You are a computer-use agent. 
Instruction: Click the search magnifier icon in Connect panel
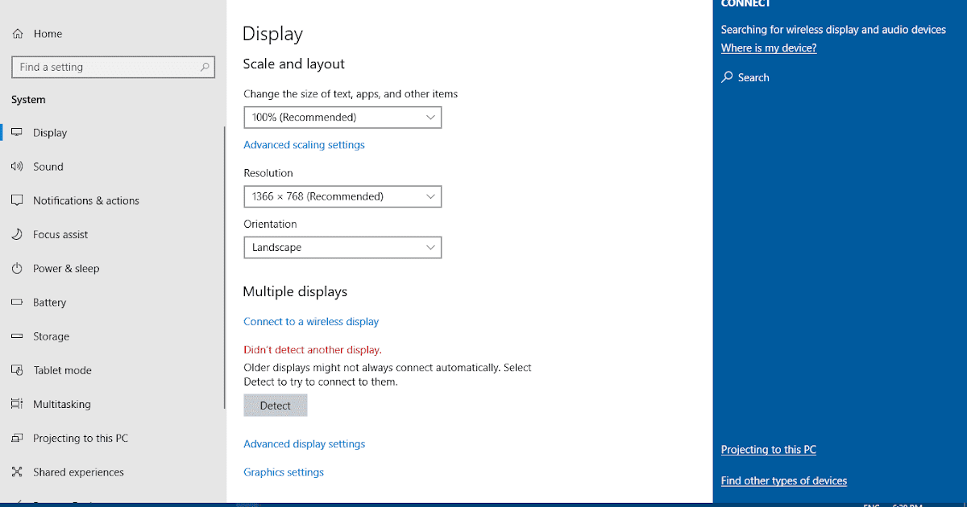point(727,77)
